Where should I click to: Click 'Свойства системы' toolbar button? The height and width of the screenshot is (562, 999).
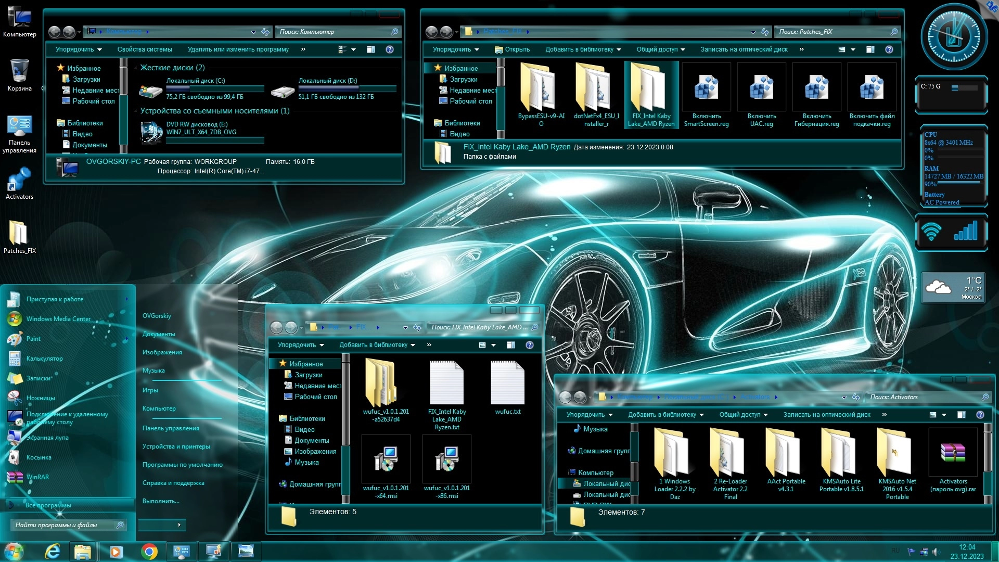(x=145, y=49)
